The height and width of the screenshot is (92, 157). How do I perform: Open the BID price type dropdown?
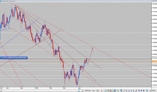point(98,90)
